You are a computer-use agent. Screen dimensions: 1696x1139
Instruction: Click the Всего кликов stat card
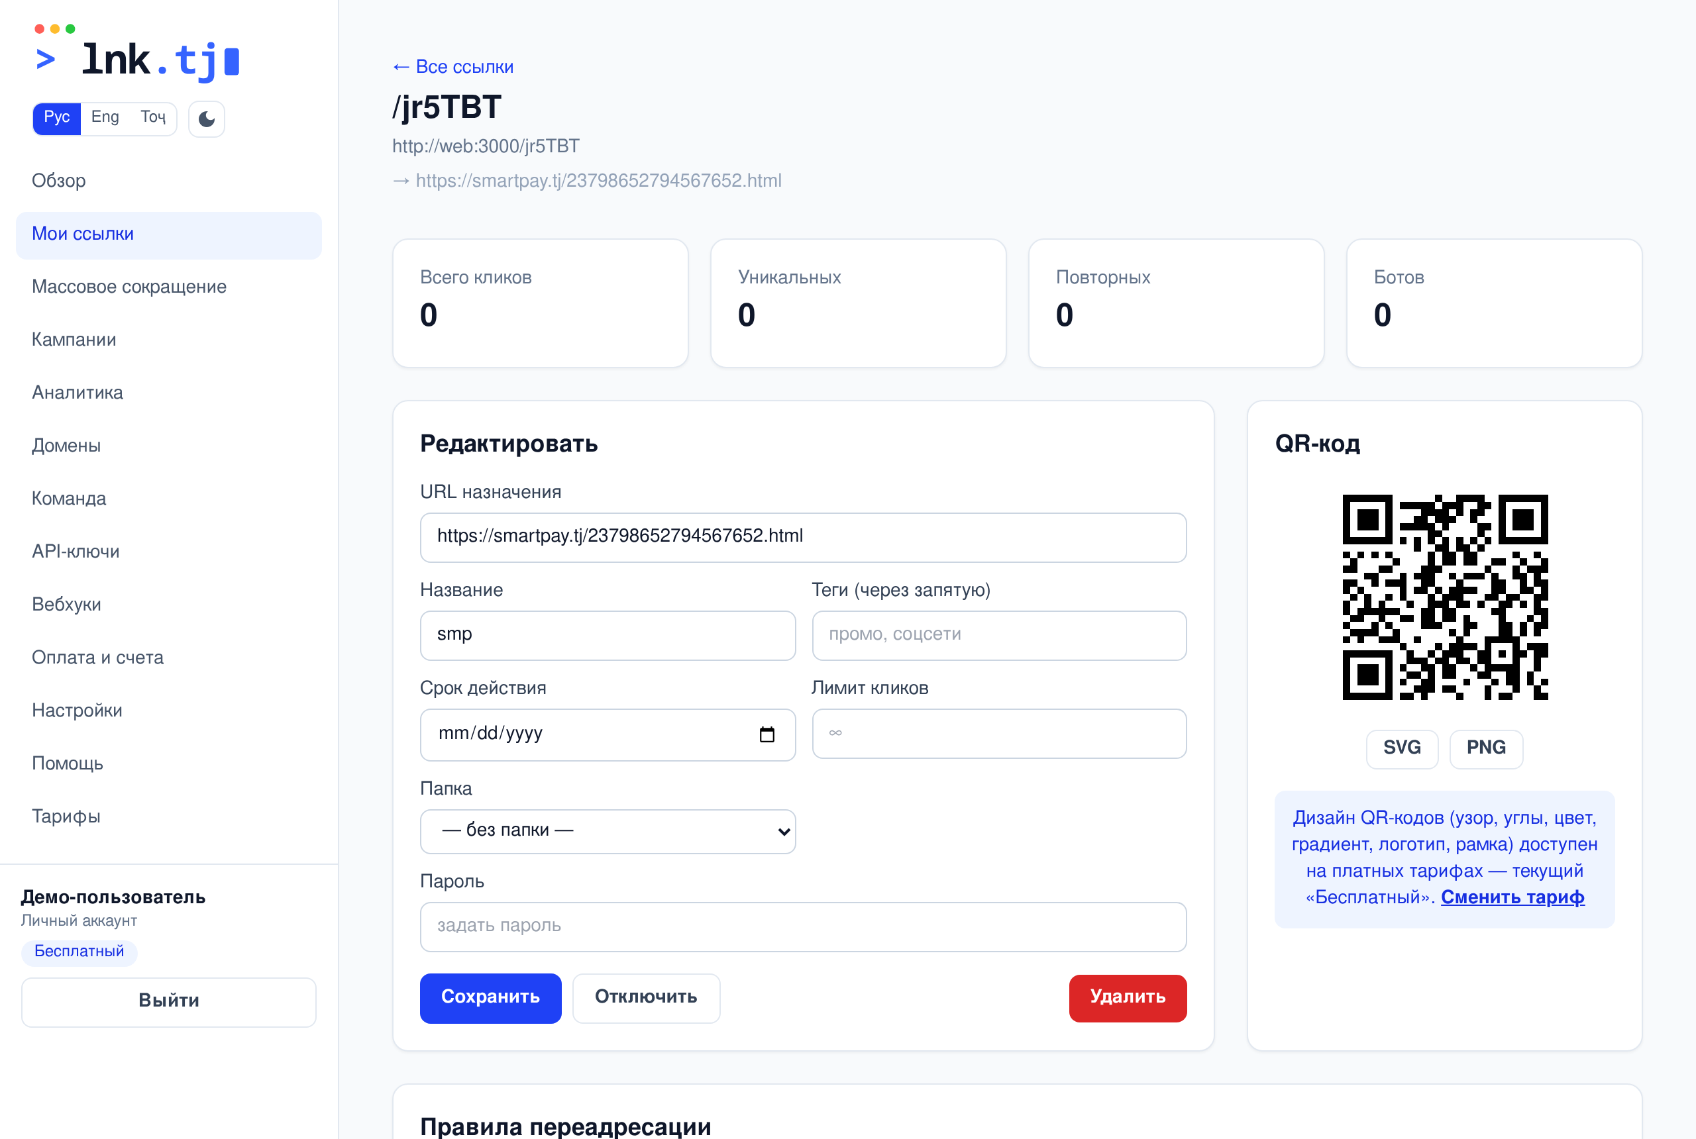pyautogui.click(x=540, y=304)
